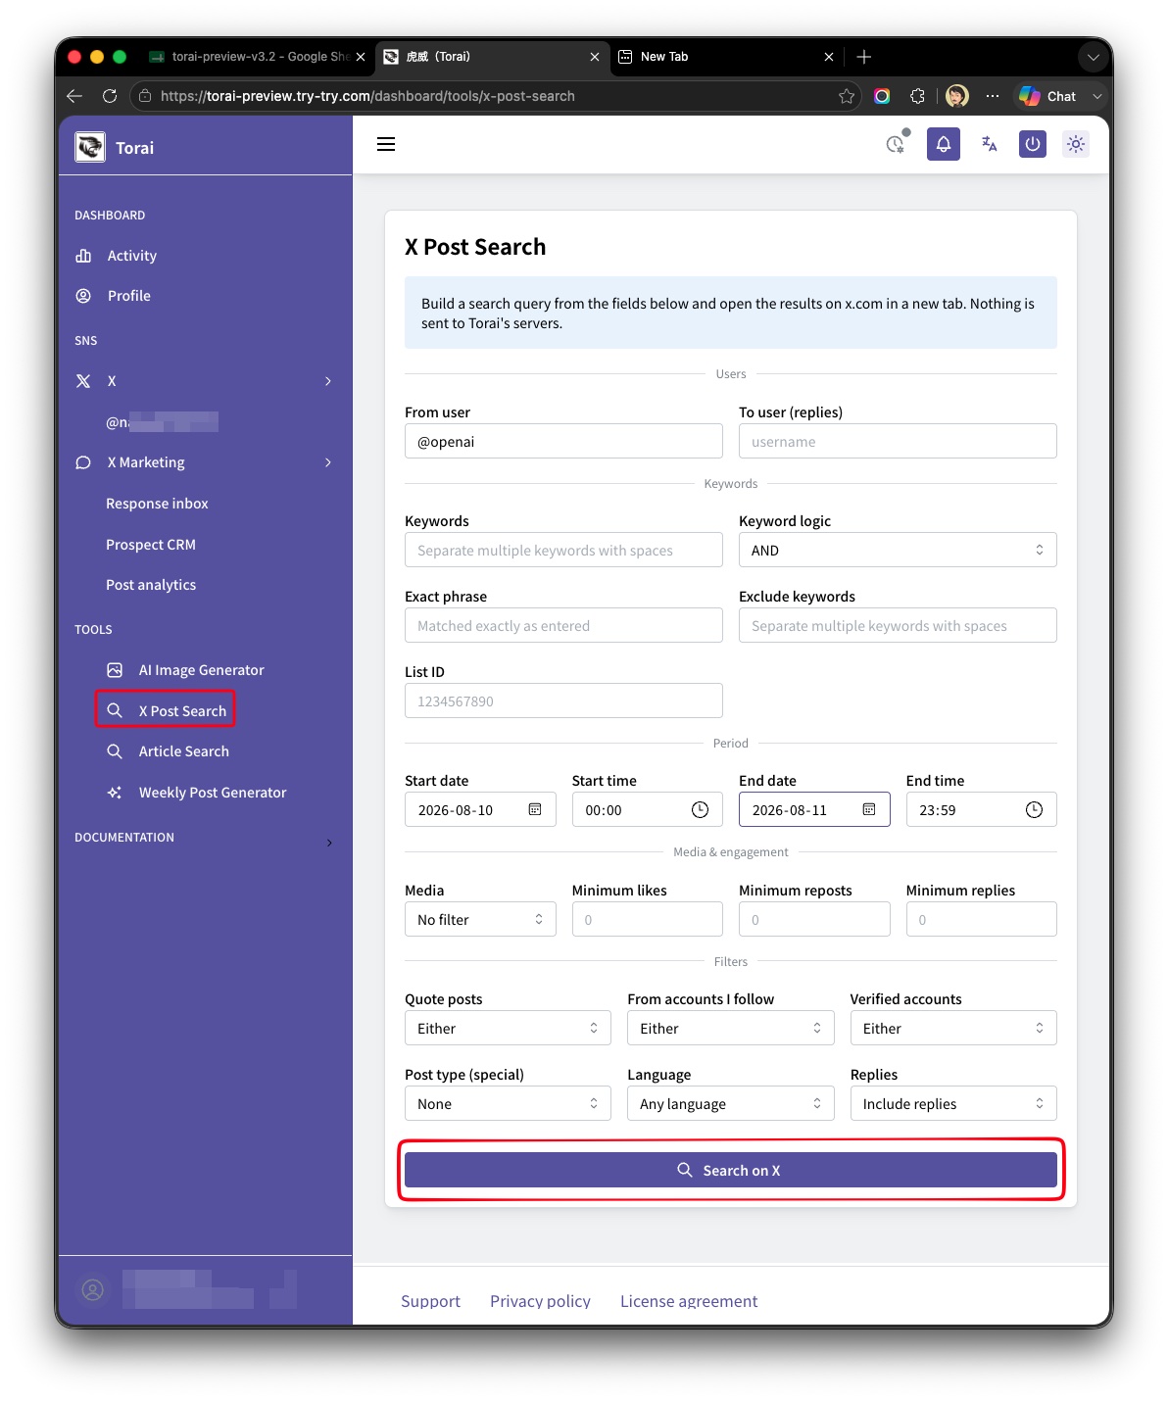1168x1401 pixels.
Task: Click the Exclude keywords input field
Action: [898, 625]
